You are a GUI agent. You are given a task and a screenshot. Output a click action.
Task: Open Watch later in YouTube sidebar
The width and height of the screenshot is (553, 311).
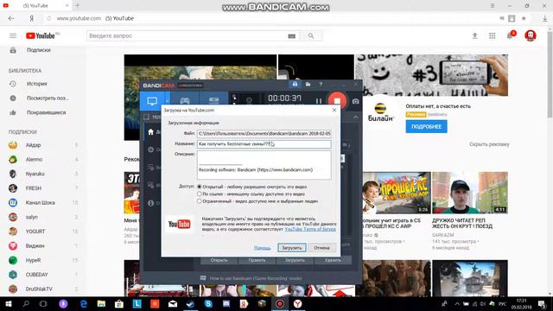[48, 98]
